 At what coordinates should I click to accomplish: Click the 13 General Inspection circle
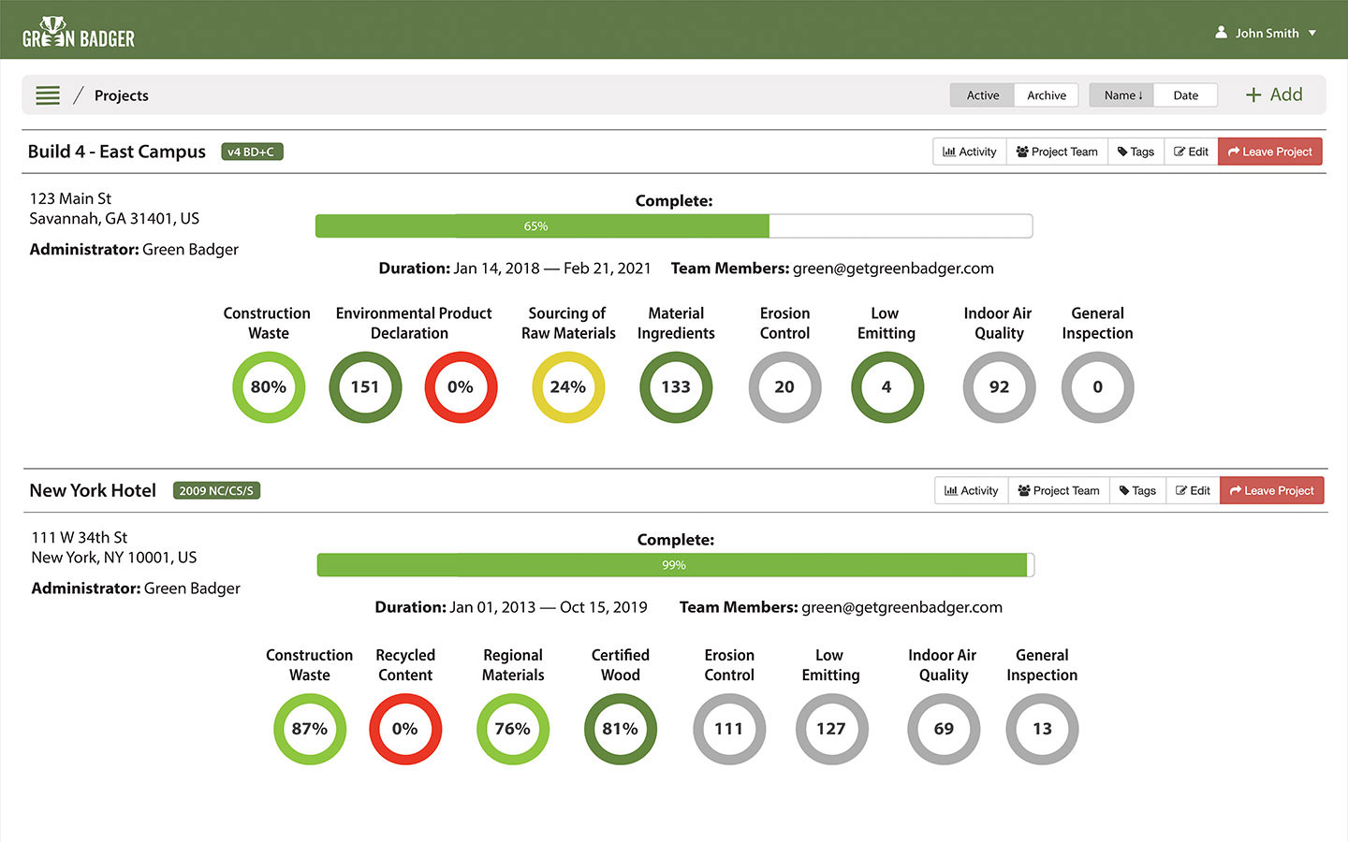(1042, 729)
